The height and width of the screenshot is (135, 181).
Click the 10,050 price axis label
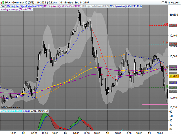point(173,107)
